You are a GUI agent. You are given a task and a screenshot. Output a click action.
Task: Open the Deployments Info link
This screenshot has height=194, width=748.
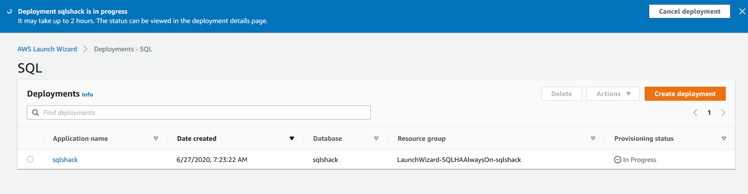coord(87,95)
